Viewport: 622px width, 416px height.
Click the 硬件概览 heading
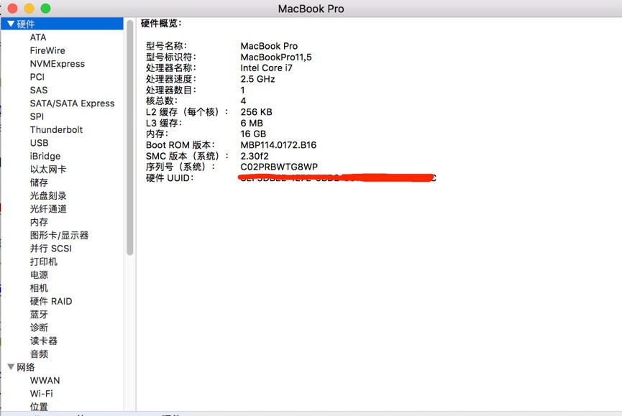[161, 24]
